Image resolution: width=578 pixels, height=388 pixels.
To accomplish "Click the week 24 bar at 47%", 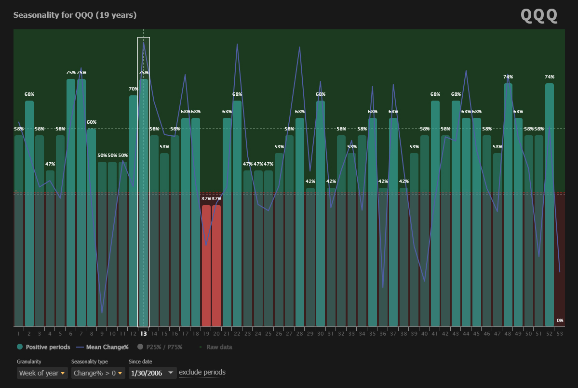I will [x=258, y=248].
